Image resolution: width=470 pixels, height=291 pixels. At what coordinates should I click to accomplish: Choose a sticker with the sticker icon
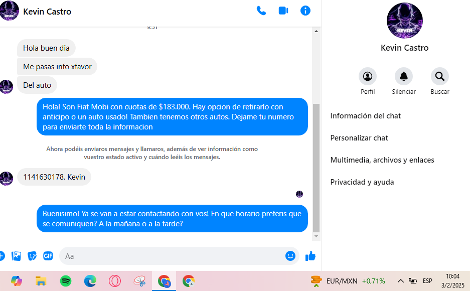tap(32, 256)
